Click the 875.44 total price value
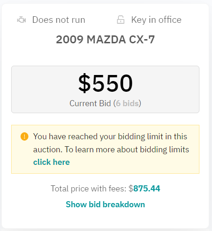The image size is (212, 231). tap(147, 189)
